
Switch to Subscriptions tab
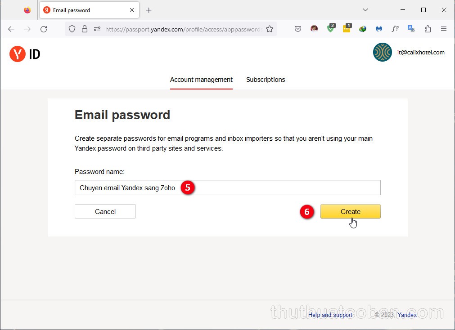(266, 80)
